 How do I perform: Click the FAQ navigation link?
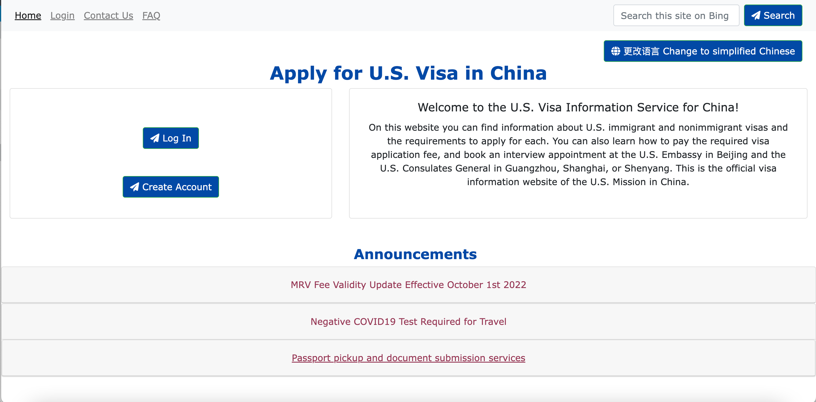[x=151, y=15]
